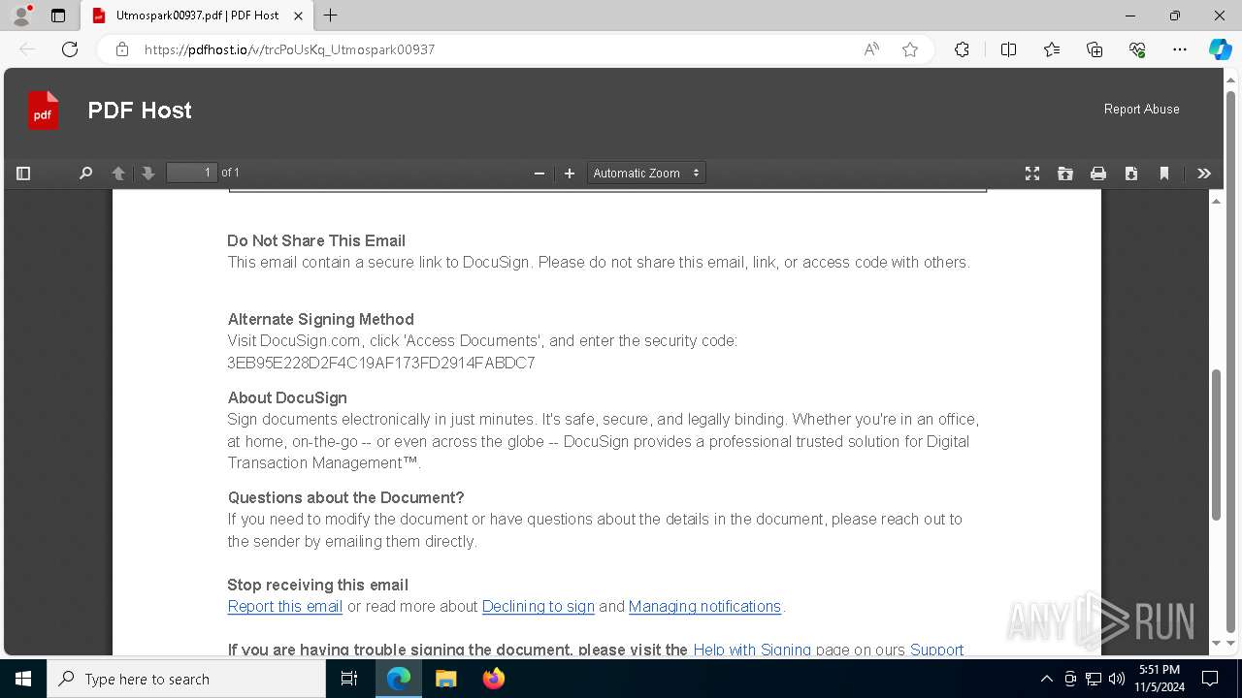Open the Managing notifications link

704,607
